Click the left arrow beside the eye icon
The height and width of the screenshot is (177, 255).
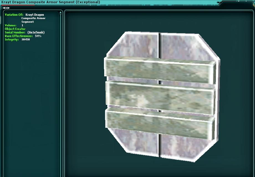(x=3, y=8)
